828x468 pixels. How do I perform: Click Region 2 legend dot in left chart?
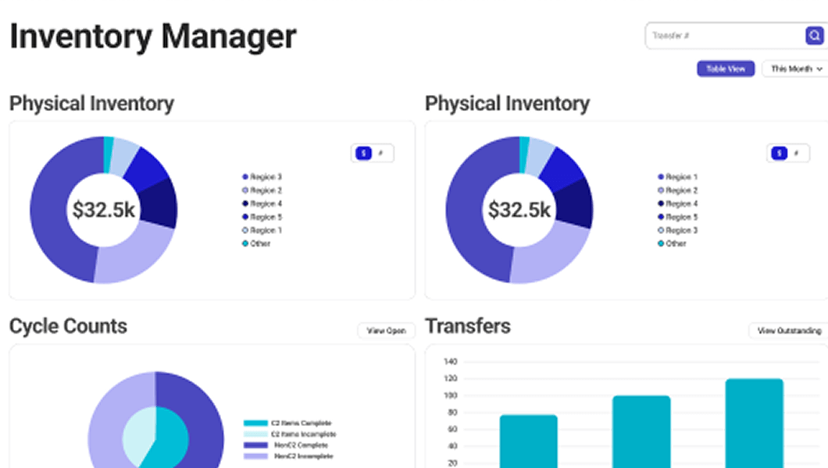[245, 190]
